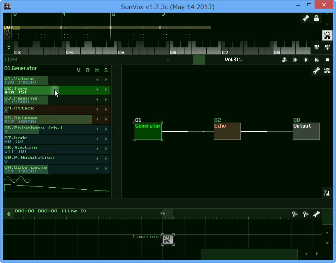Increase the 02.Type value with right arrow
Viewport: 336px width, 263px height.
(106, 90)
